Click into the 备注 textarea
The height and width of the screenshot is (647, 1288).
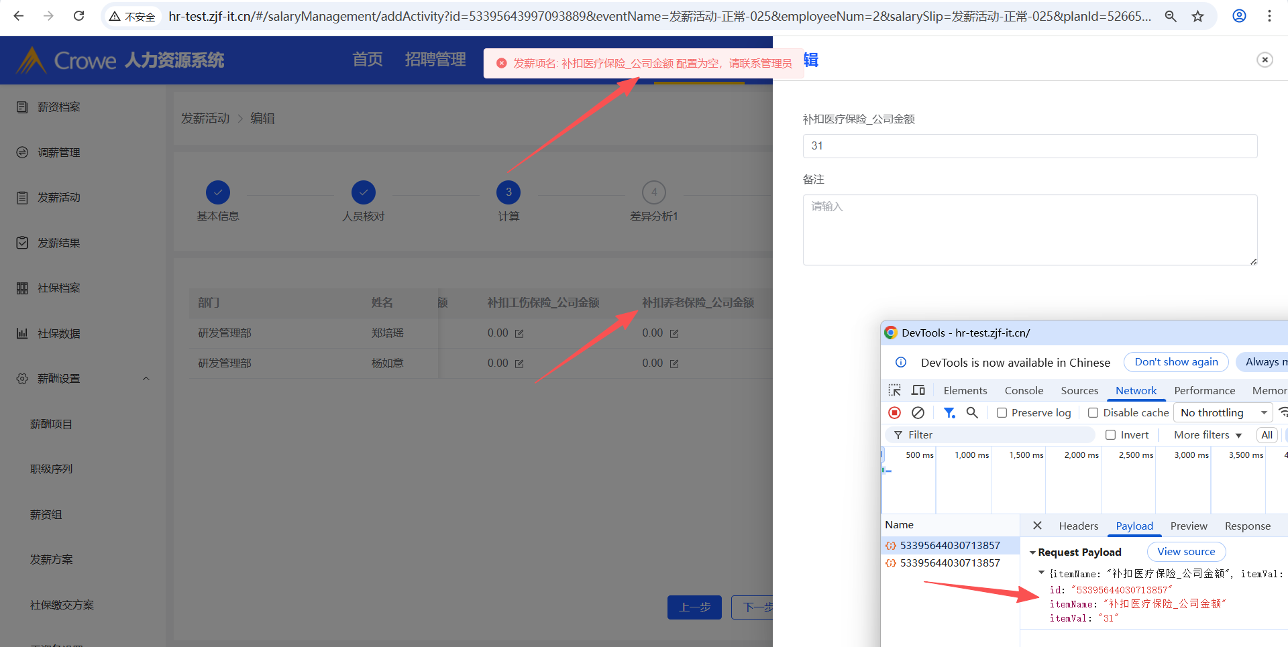[x=1030, y=230]
